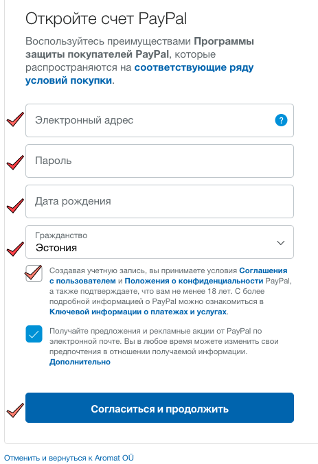Click the Согласиться и продолжить button

point(159,408)
